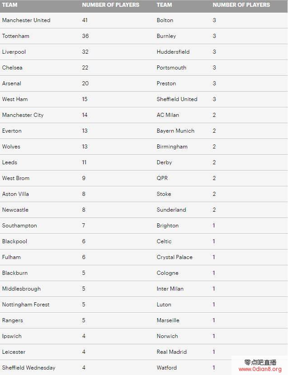The width and height of the screenshot is (288, 375).
Task: Click the TEAM header above Bolton
Action: [164, 5]
